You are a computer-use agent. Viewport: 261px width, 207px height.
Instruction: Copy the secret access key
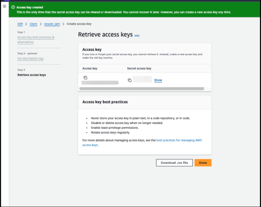click(130, 80)
